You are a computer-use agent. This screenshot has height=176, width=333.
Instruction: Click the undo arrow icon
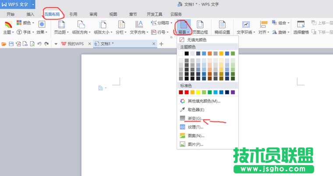tap(39, 44)
